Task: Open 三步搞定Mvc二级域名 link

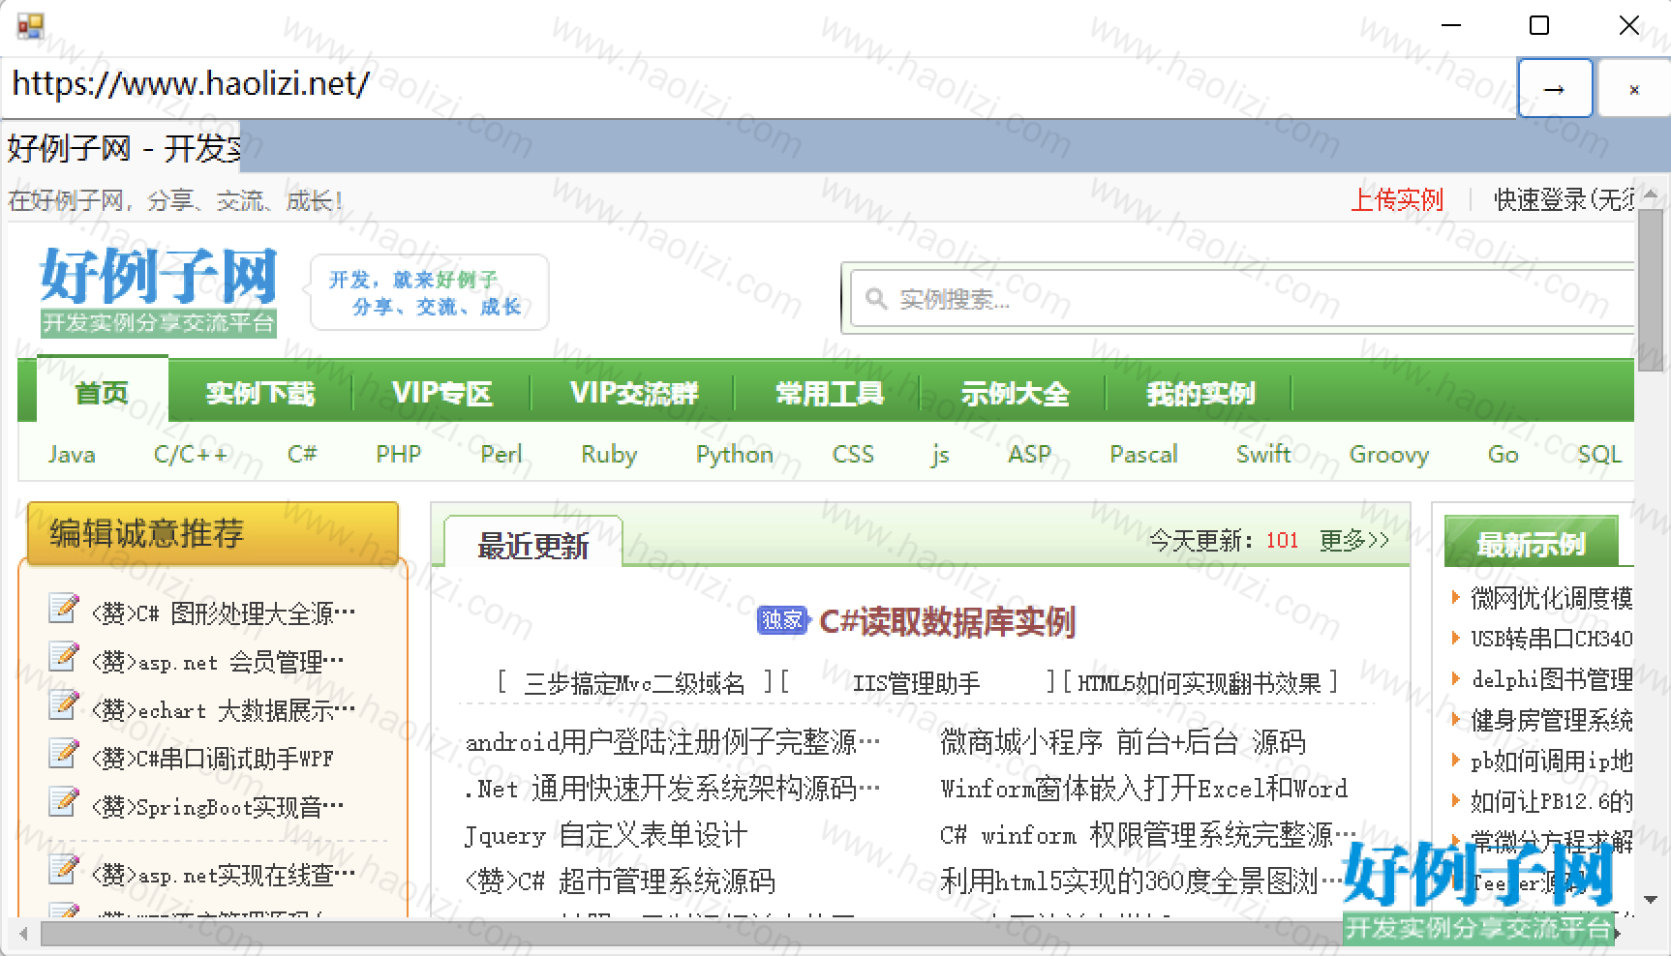Action: coord(634,683)
